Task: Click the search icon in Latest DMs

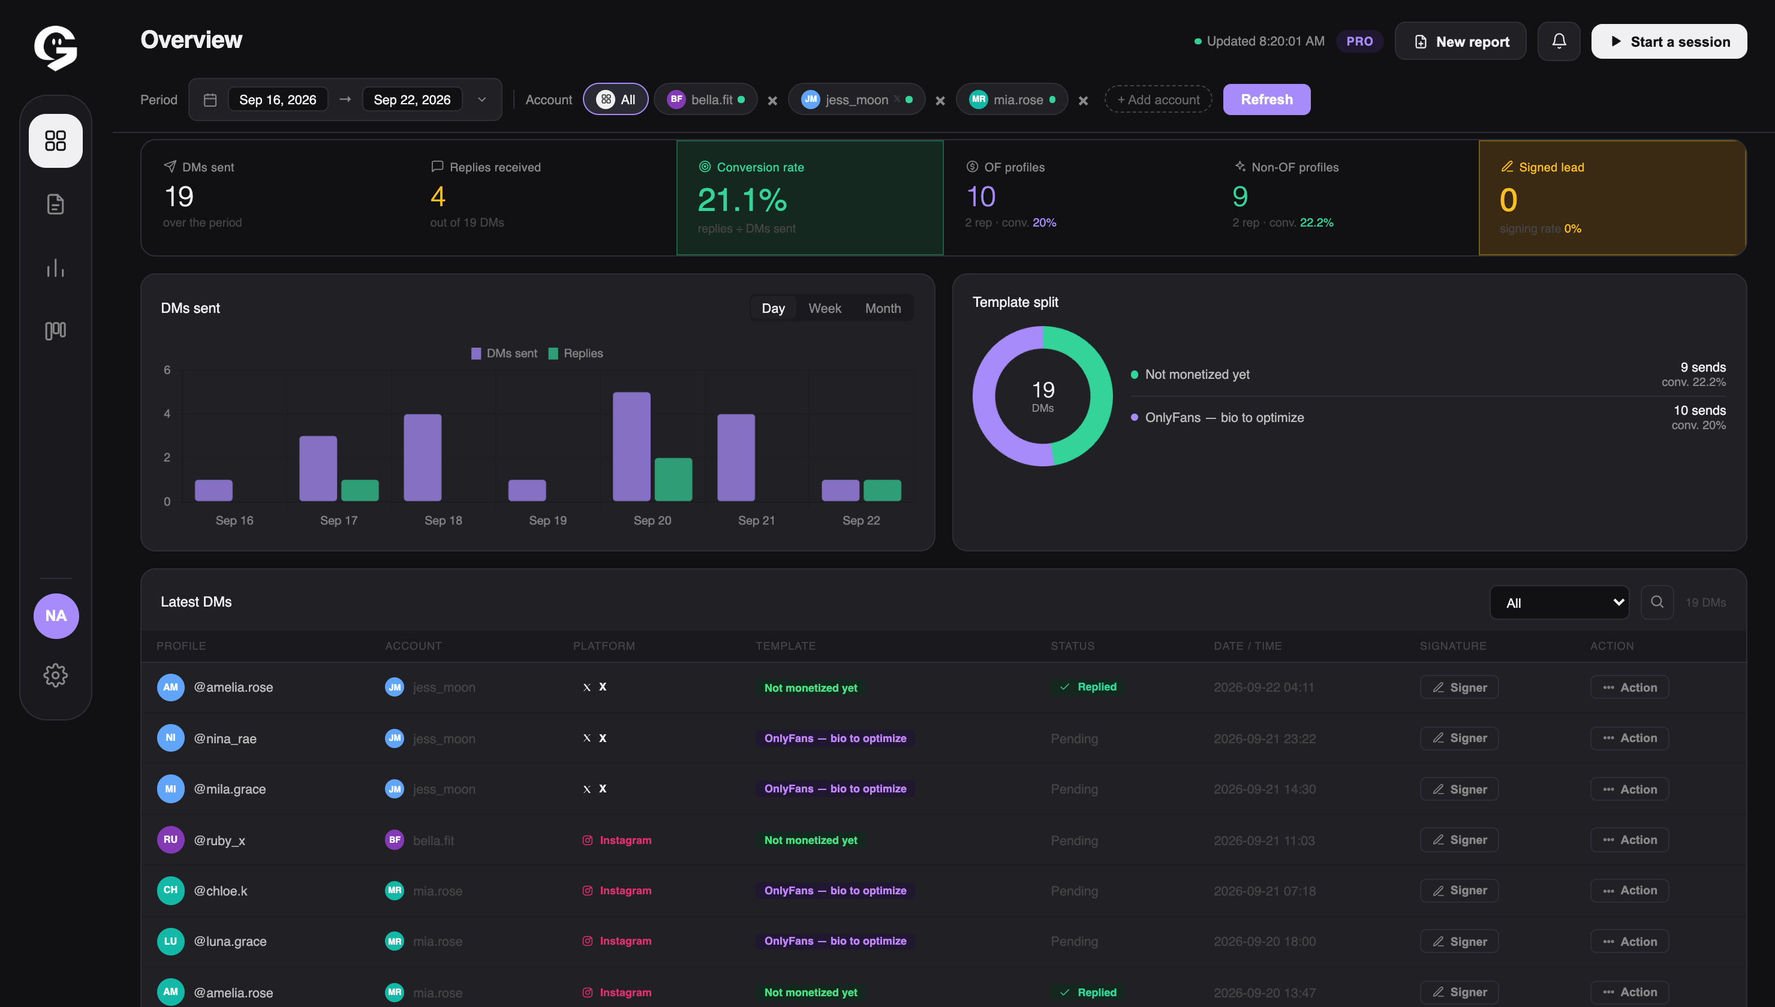Action: [1657, 602]
